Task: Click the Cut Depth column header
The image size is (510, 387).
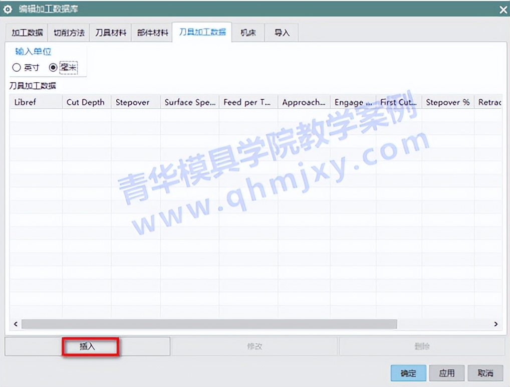Action: [x=87, y=102]
